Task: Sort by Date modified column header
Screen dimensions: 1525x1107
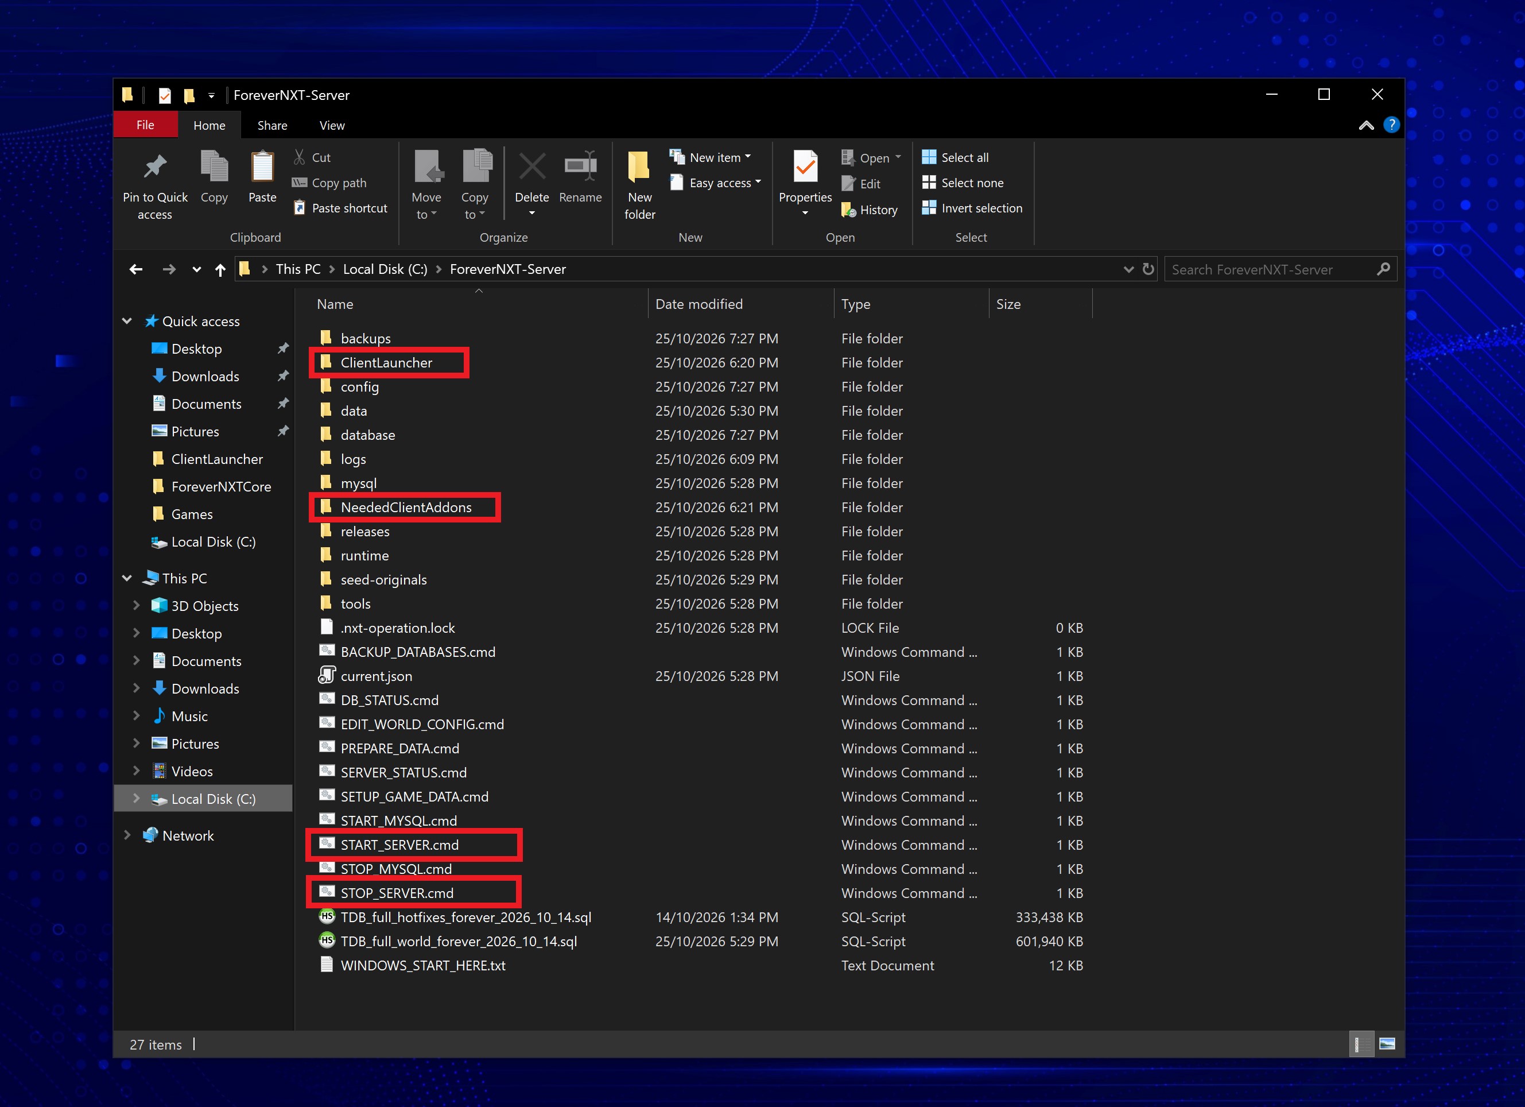Action: 740,304
